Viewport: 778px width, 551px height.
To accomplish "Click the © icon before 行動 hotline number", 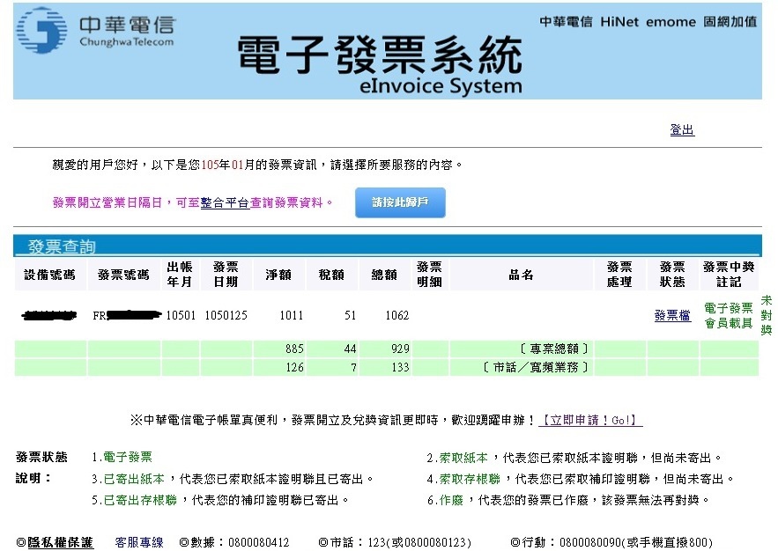I will [x=514, y=543].
